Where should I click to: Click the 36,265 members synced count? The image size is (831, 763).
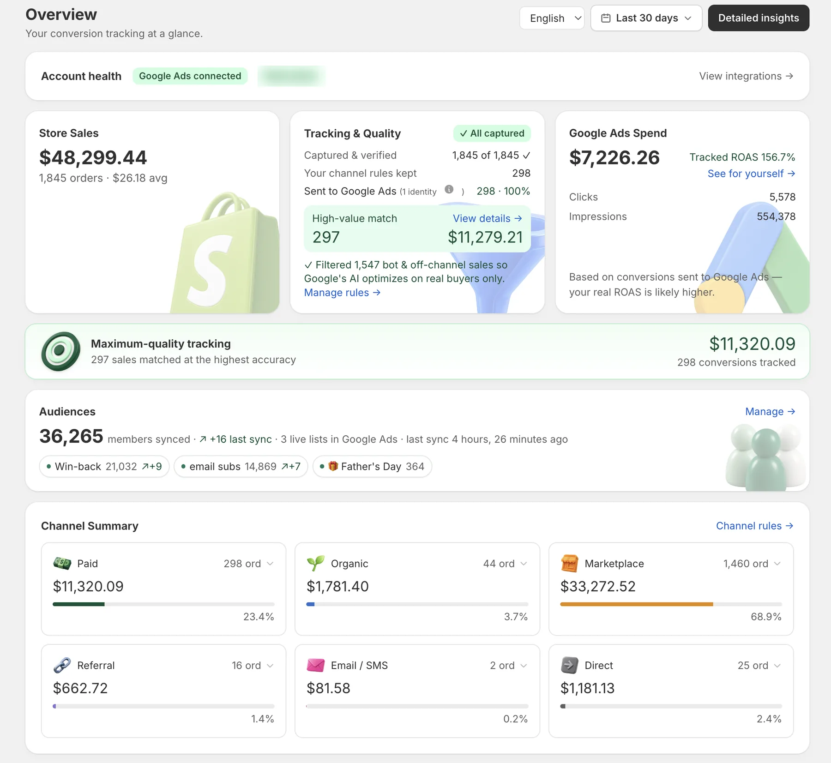[71, 436]
